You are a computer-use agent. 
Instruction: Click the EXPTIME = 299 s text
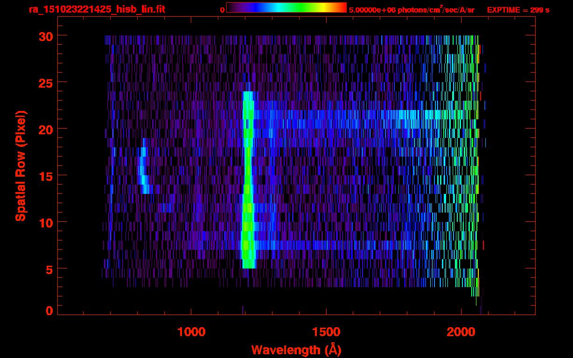pyautogui.click(x=518, y=10)
